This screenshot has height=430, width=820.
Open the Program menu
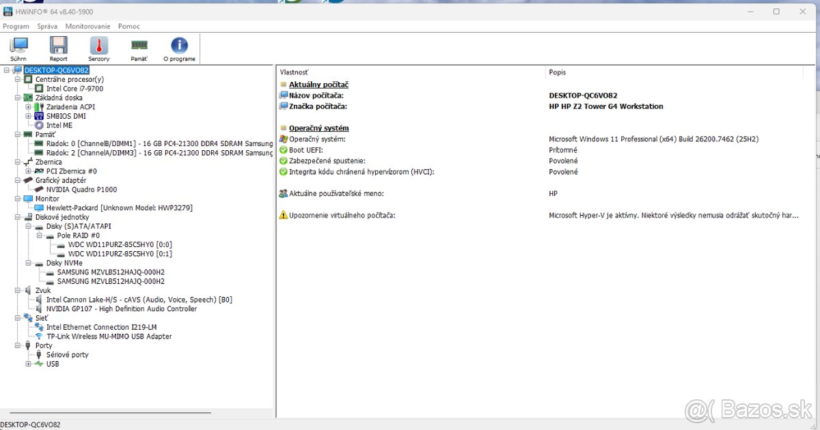pyautogui.click(x=16, y=27)
